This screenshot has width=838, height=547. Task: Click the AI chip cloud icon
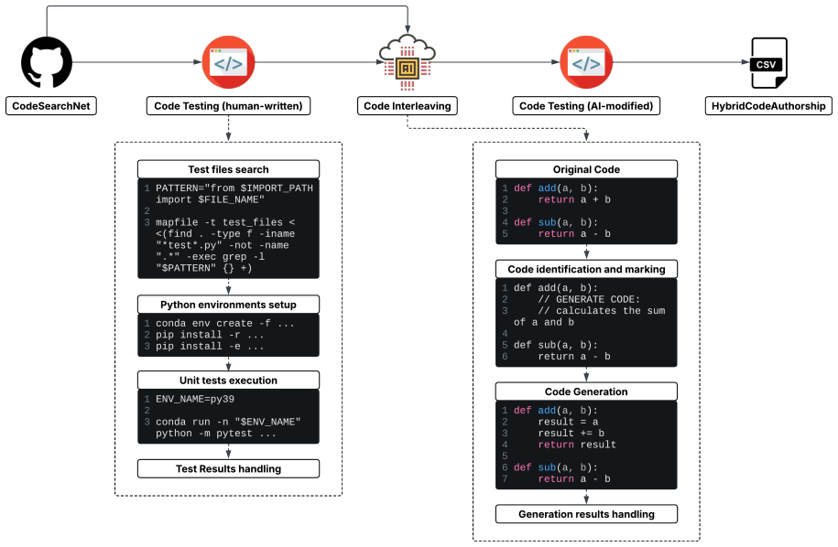(408, 62)
